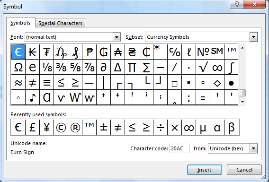Image resolution: width=269 pixels, height=182 pixels.
Task: Click the symbol grid scrollbar thumb
Action: [242, 93]
